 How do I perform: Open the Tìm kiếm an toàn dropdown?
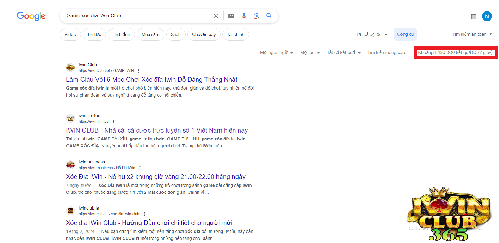(x=472, y=34)
